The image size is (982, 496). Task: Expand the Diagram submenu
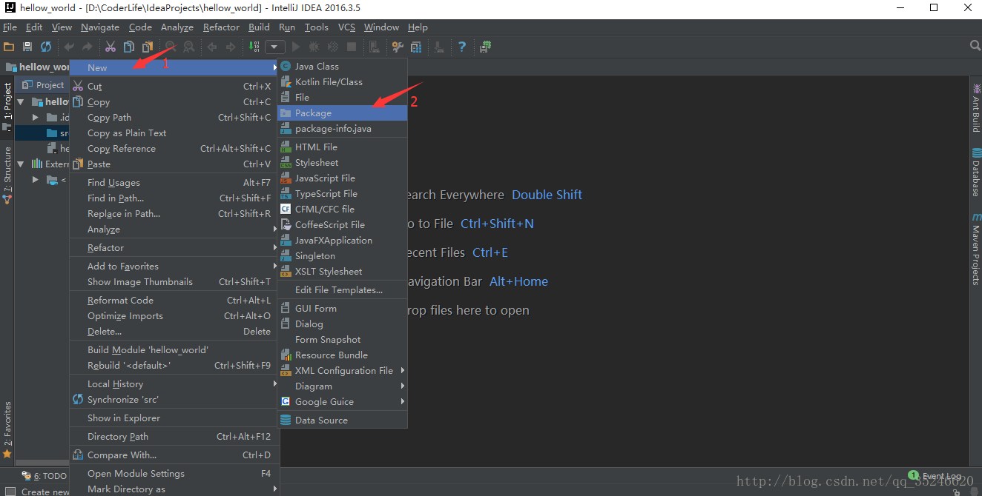coord(343,386)
